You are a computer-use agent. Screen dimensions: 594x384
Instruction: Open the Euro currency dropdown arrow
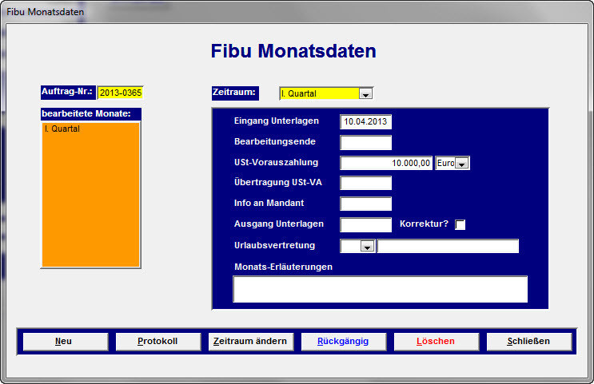tap(462, 164)
